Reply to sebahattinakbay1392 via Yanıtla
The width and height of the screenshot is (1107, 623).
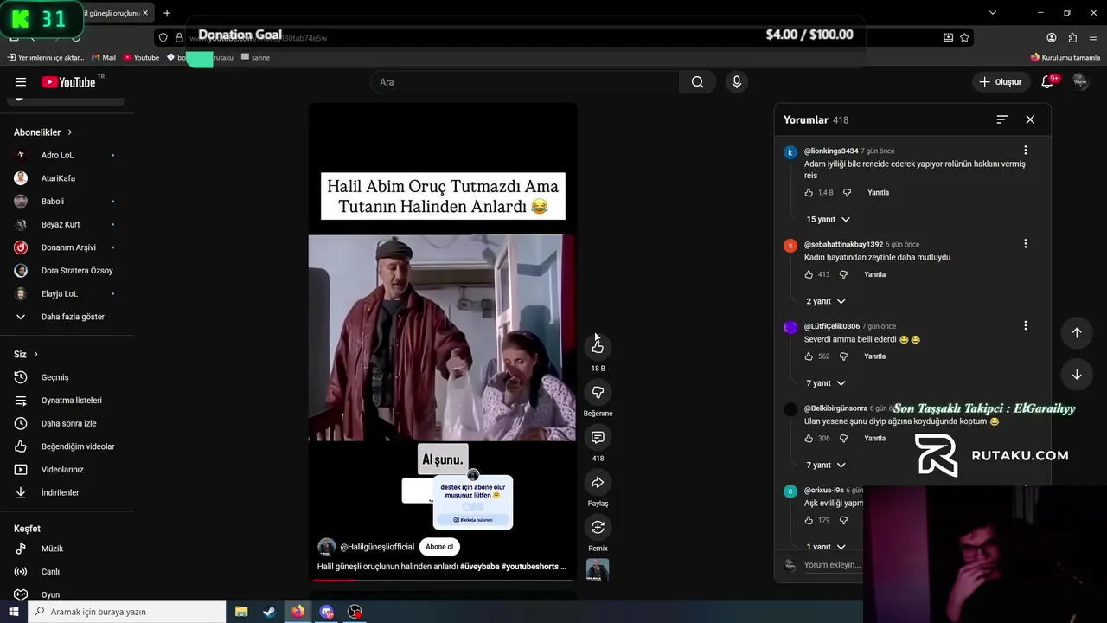pyautogui.click(x=875, y=274)
